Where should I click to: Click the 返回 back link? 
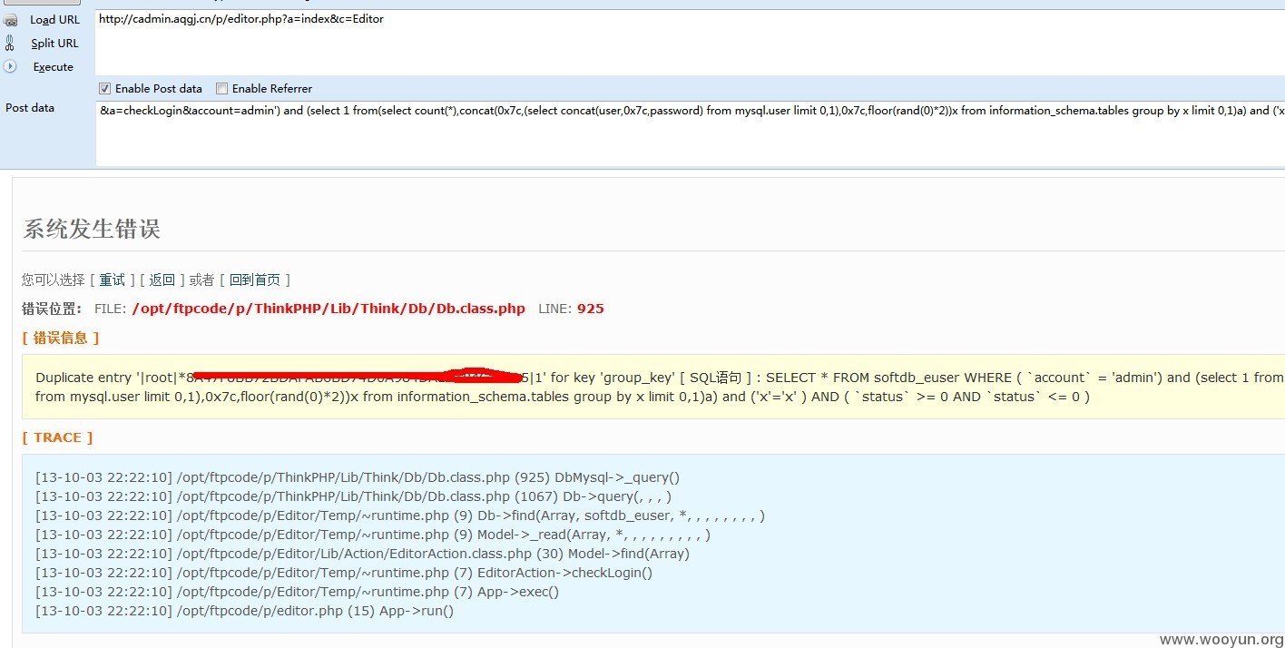[x=162, y=280]
